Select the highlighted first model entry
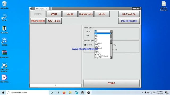 [x=103, y=34]
